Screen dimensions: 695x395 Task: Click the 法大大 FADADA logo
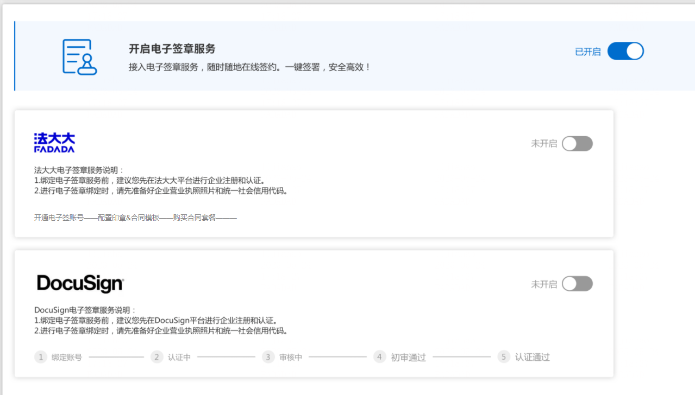(54, 142)
